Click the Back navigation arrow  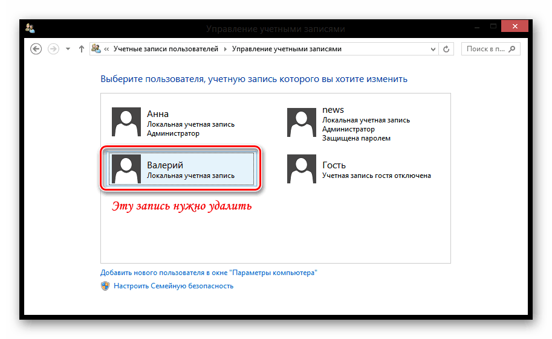tap(36, 49)
